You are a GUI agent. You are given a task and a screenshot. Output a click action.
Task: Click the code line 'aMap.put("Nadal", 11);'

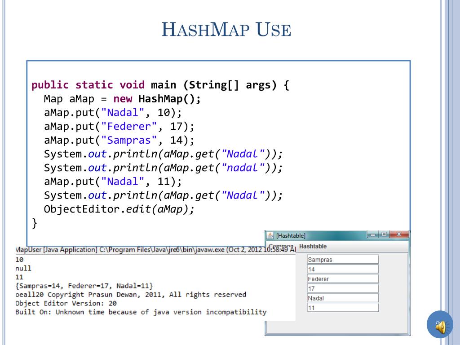[x=113, y=181]
